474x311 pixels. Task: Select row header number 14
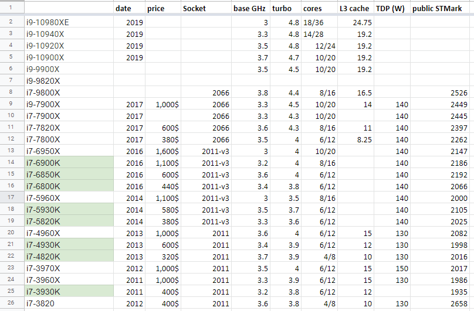click(x=11, y=162)
